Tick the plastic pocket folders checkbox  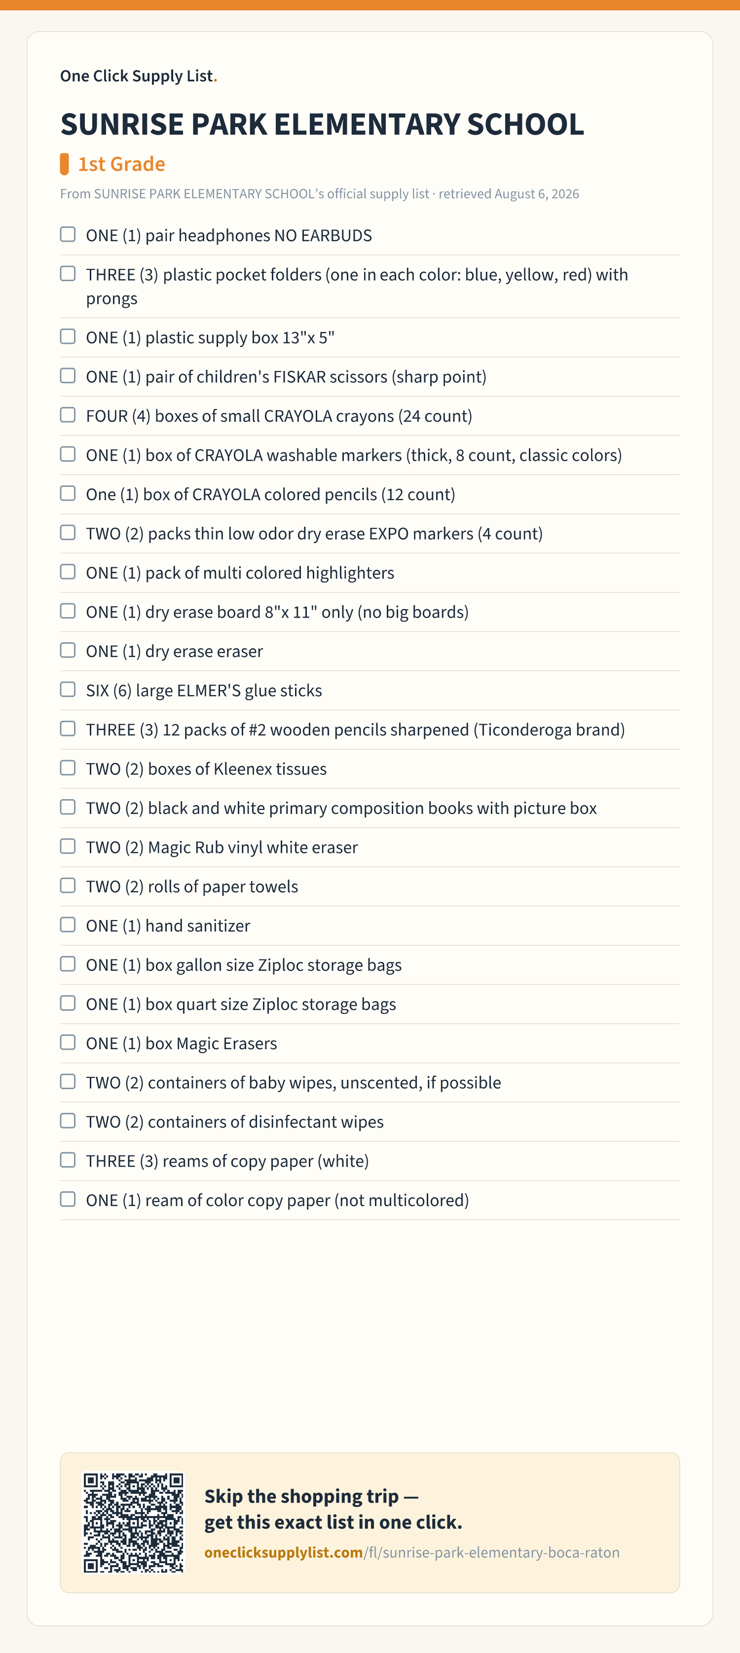coord(68,273)
